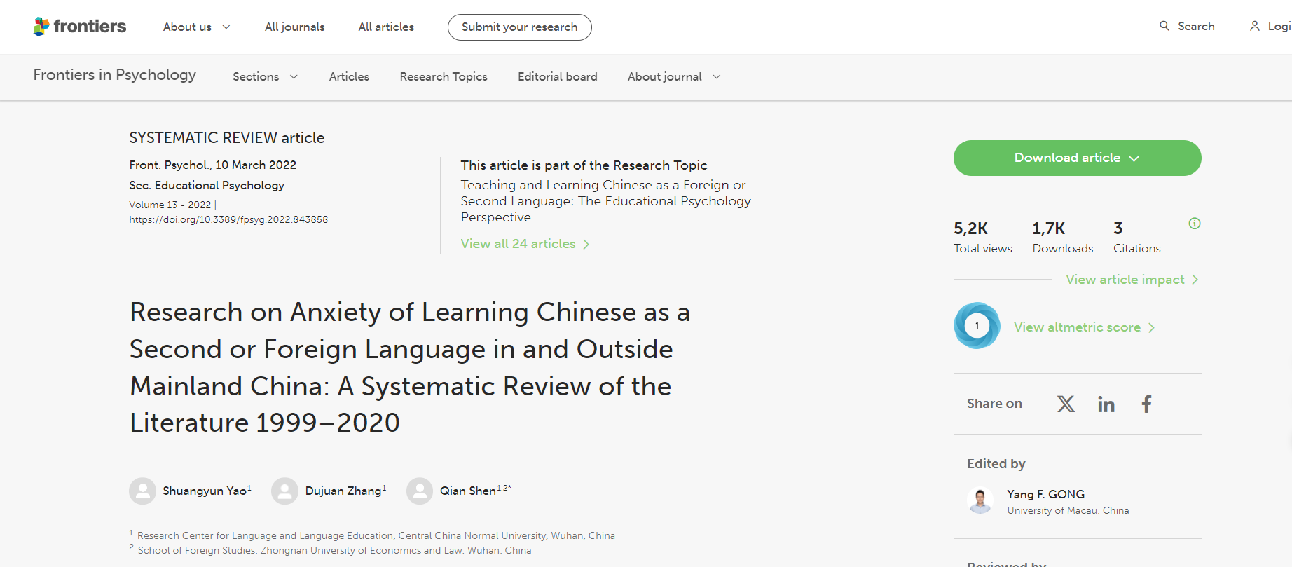Image resolution: width=1292 pixels, height=567 pixels.
Task: Share article on X (Twitter)
Action: click(x=1066, y=404)
